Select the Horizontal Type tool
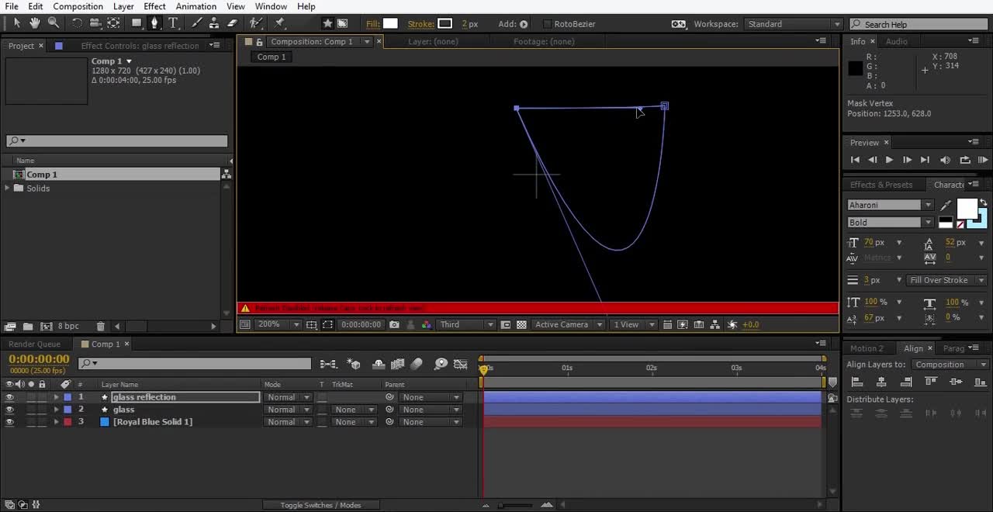993x512 pixels. pos(174,23)
